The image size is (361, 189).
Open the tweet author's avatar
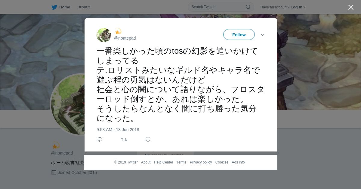[104, 35]
